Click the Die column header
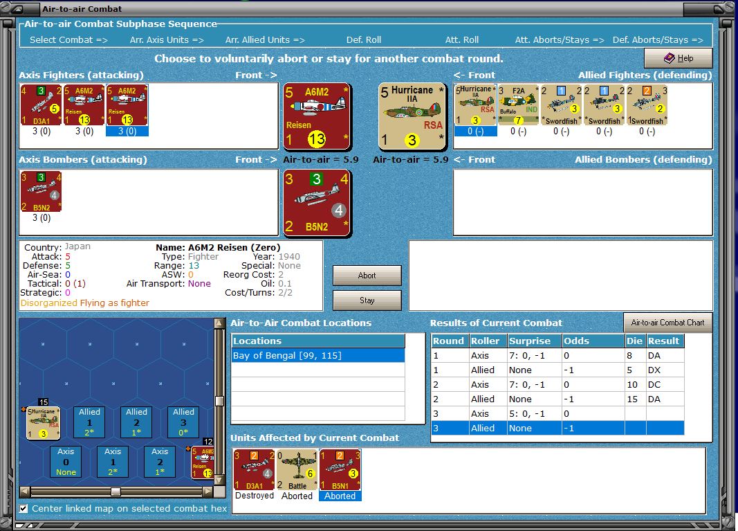 (635, 341)
